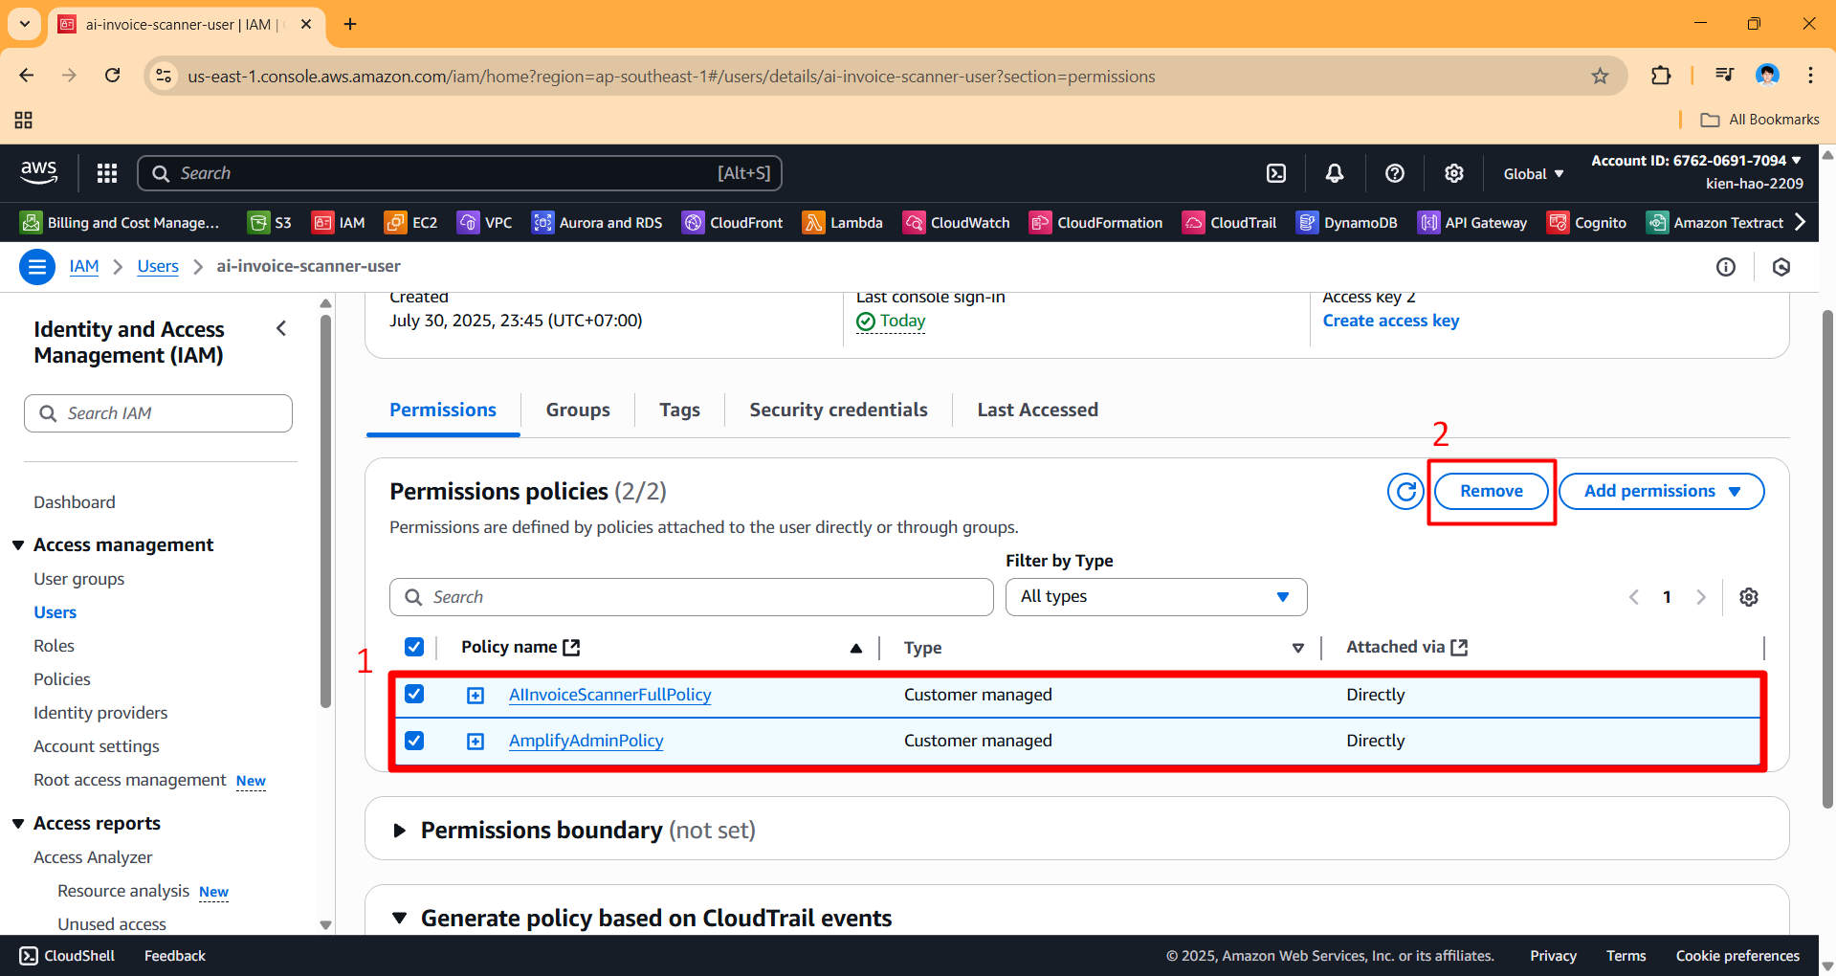Uncheck the AIInvoiceScannerFullPolicy row checkbox
The width and height of the screenshot is (1836, 976).
coord(413,694)
